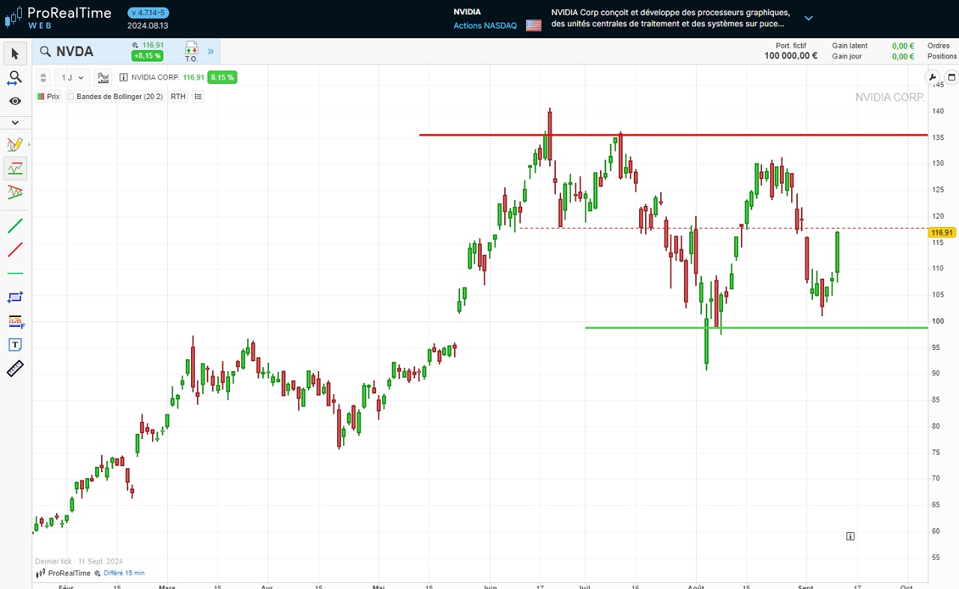Click the dashed red current price line
The image size is (959, 589).
click(723, 228)
